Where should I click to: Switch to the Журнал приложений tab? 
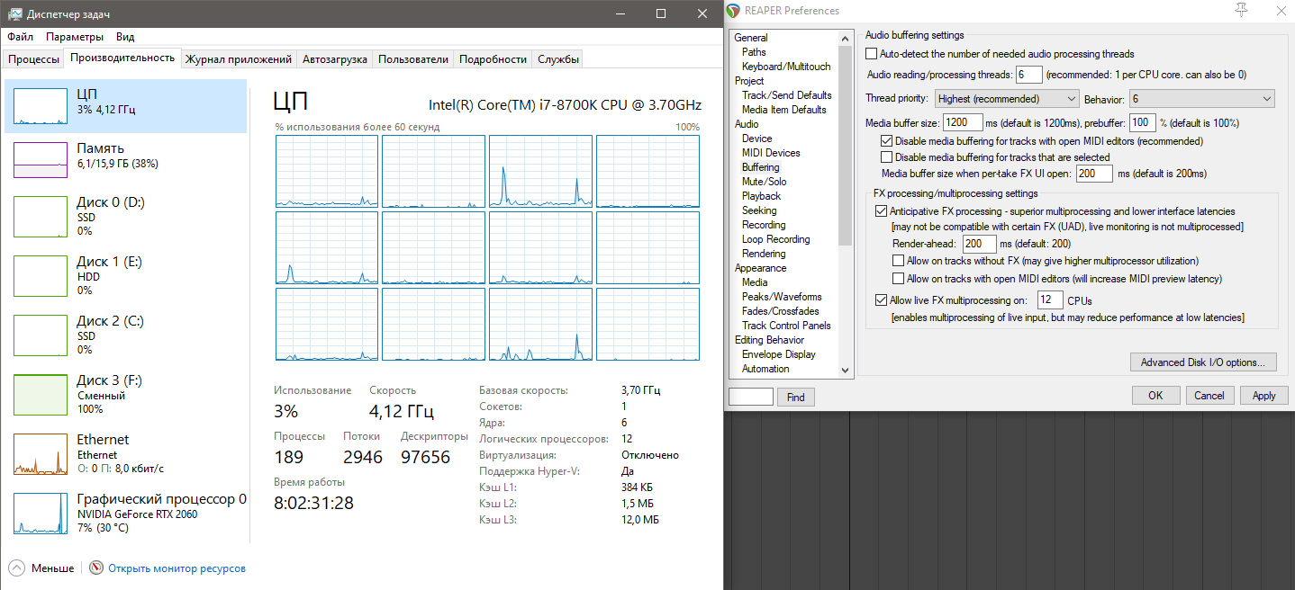[x=239, y=59]
